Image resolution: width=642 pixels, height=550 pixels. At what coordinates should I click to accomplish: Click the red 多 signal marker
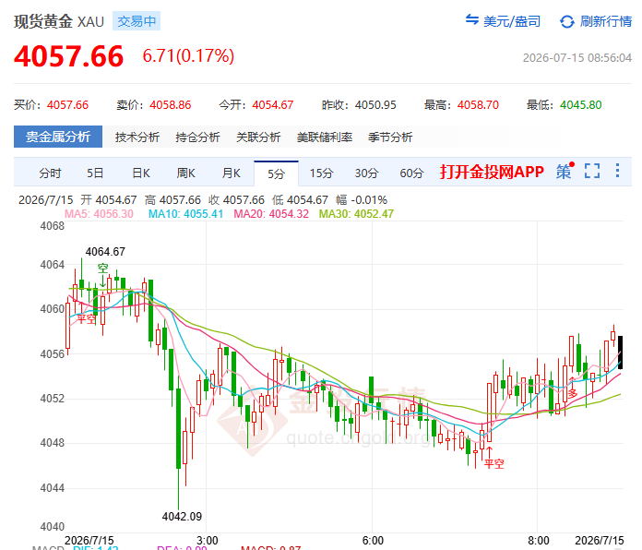[x=573, y=393]
